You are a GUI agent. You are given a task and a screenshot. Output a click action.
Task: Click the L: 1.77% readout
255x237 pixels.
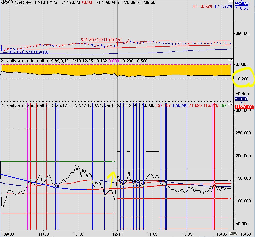tap(224, 6)
